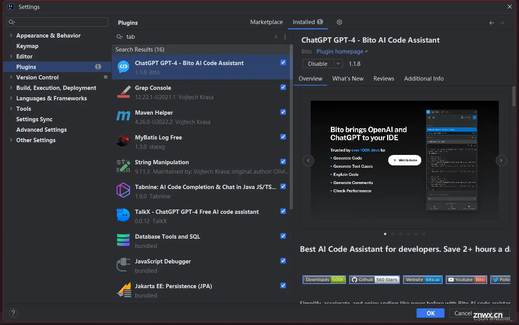Expand the Version Control node
Screen dimensions: 519x325
pos(11,77)
